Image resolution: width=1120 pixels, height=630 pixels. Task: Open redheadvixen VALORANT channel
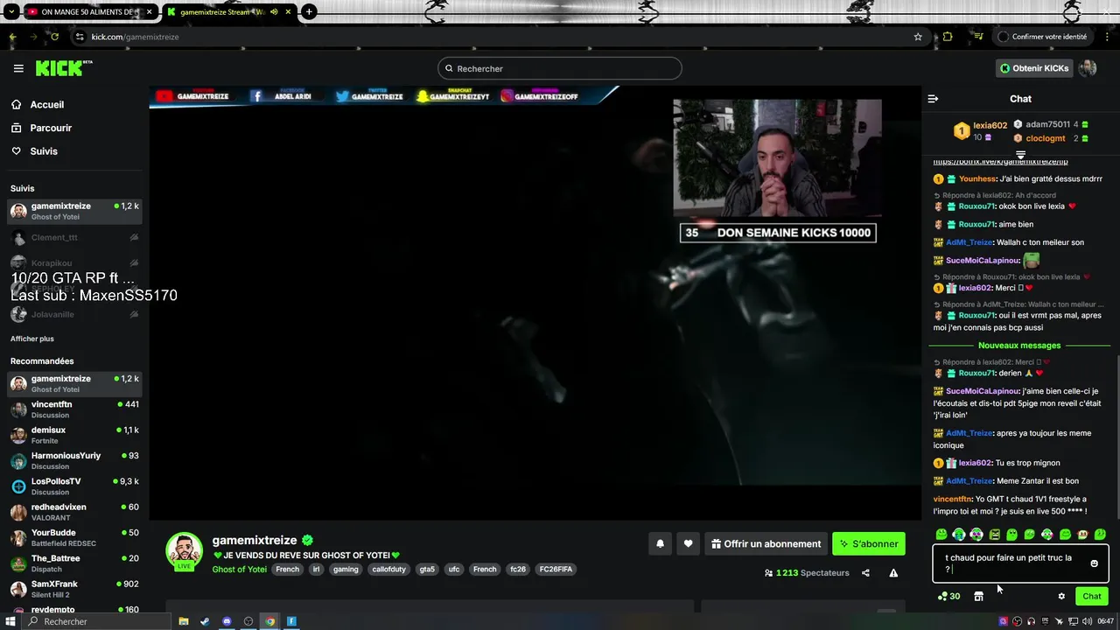(x=74, y=512)
